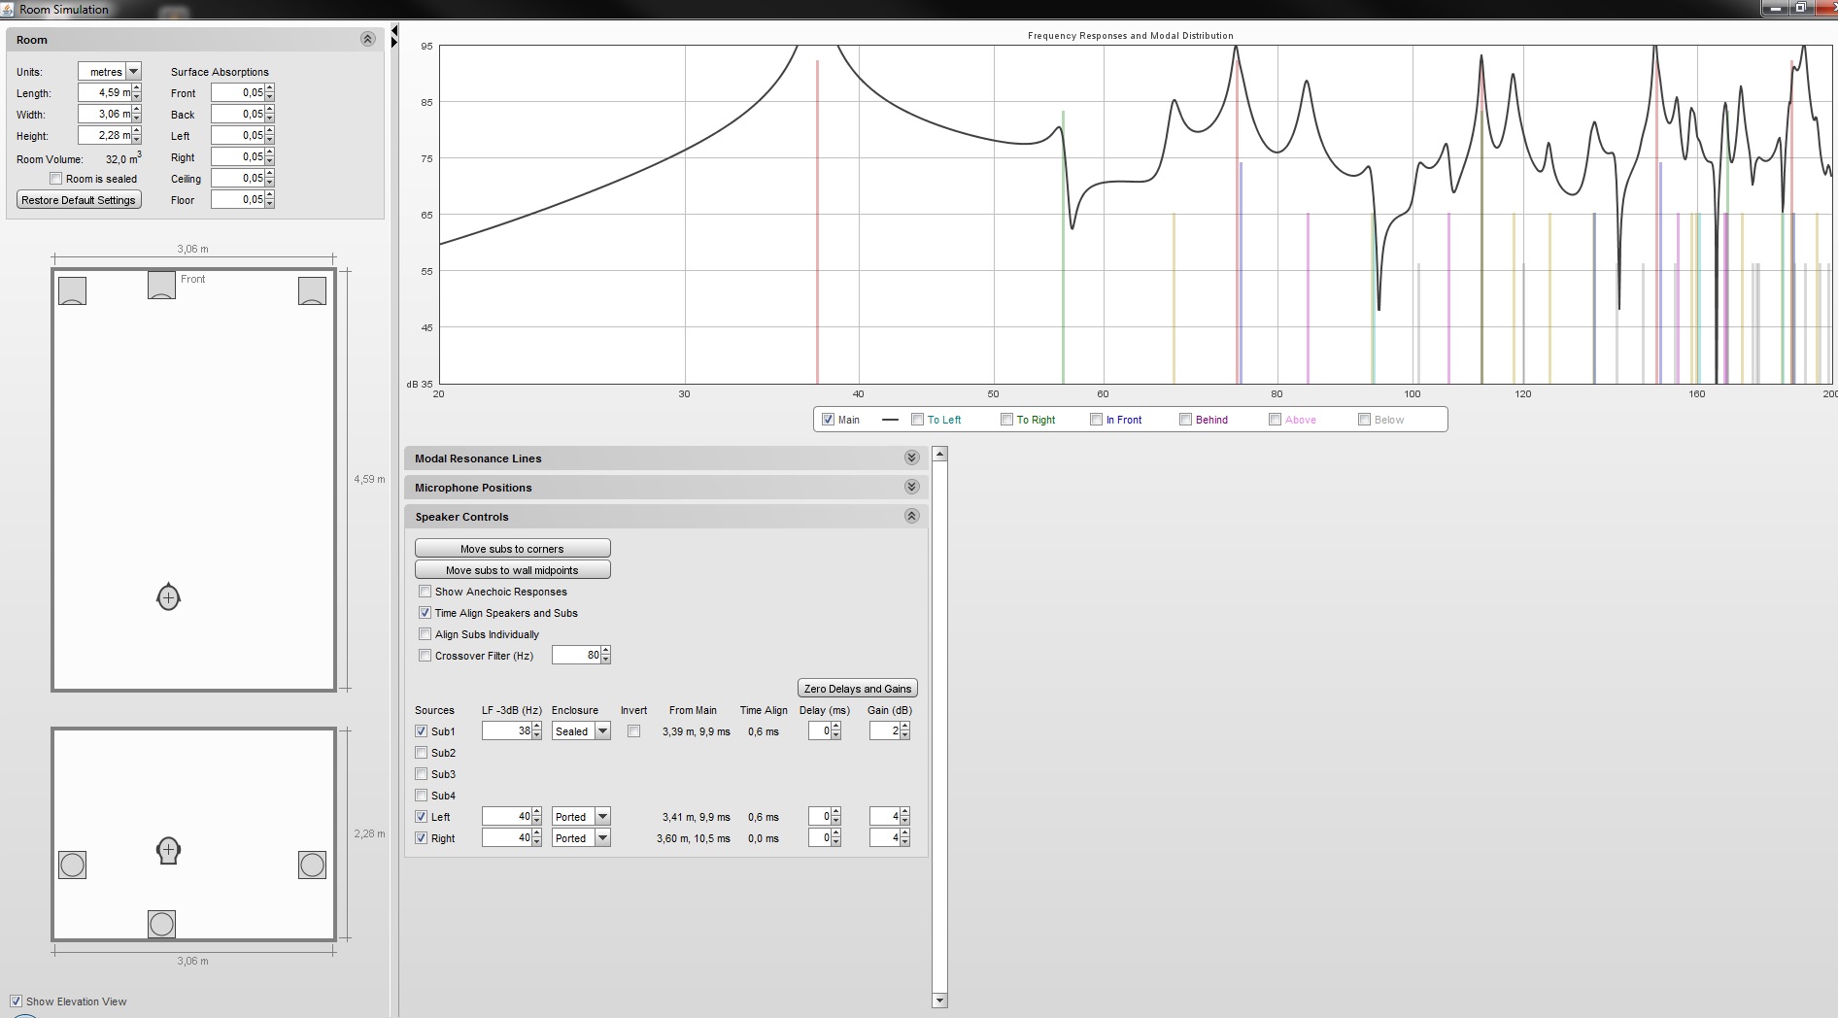Select the left speaker in elevation view

(x=72, y=865)
